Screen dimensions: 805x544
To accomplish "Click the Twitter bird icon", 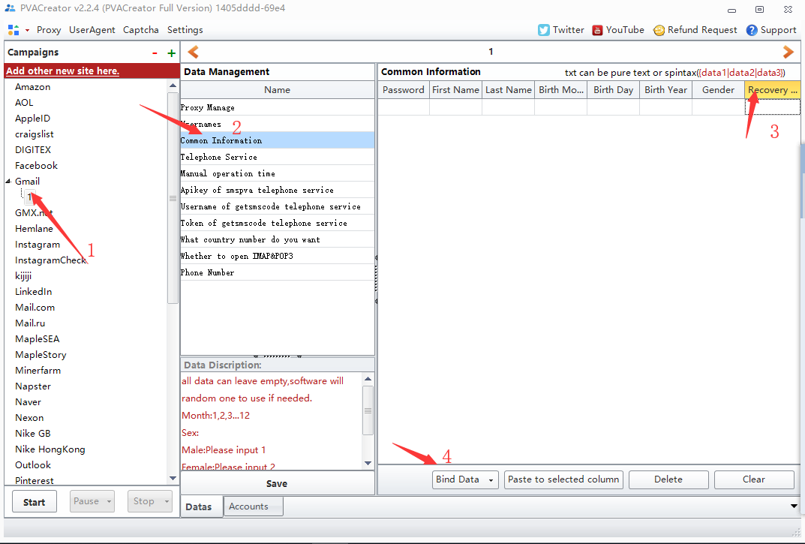I will click(544, 30).
